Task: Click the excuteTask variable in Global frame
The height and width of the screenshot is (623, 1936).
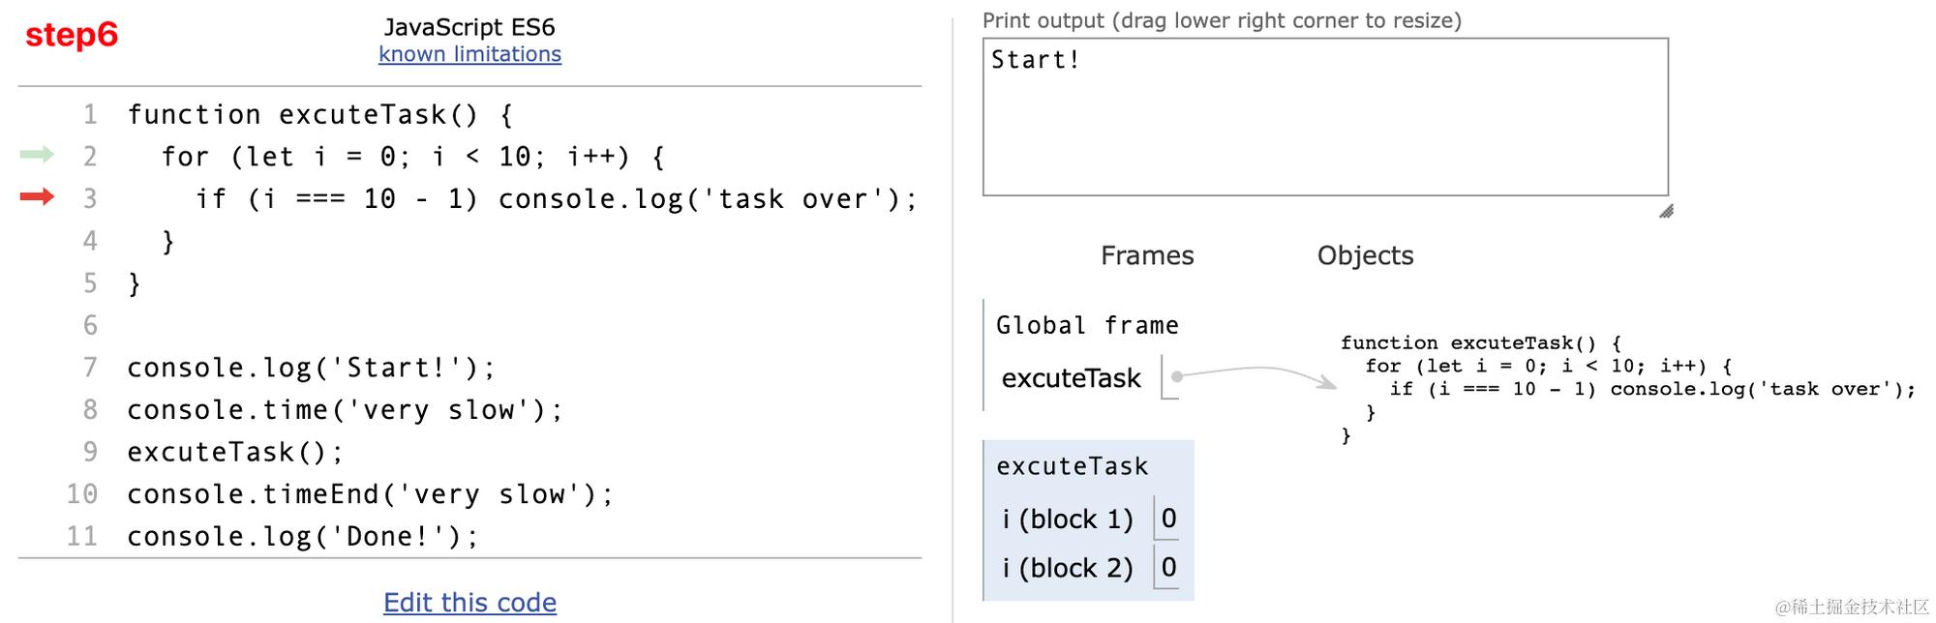Action: (x=1071, y=378)
